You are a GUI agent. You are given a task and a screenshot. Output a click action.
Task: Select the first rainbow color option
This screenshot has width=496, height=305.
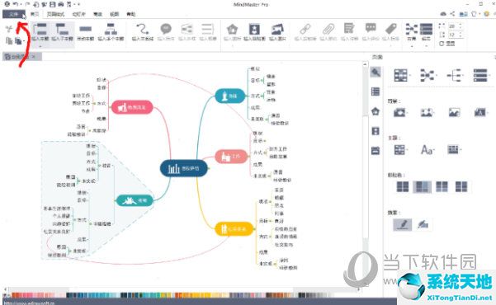(x=403, y=187)
